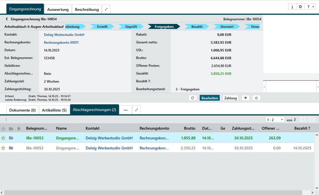
Task: Toggle favorite star for IBe-10052 row
Action: pos(3,148)
